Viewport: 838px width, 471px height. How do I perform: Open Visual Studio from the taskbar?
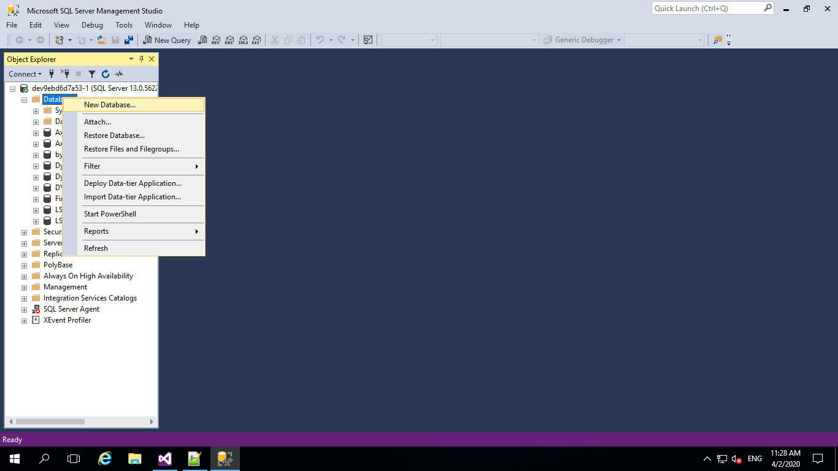pyautogui.click(x=164, y=459)
